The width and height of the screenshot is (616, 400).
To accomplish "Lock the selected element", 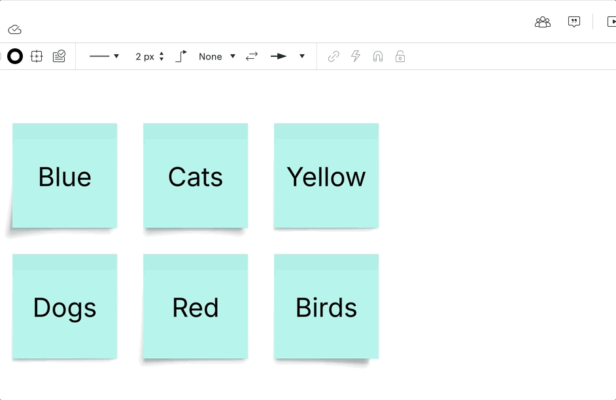I will tap(400, 56).
